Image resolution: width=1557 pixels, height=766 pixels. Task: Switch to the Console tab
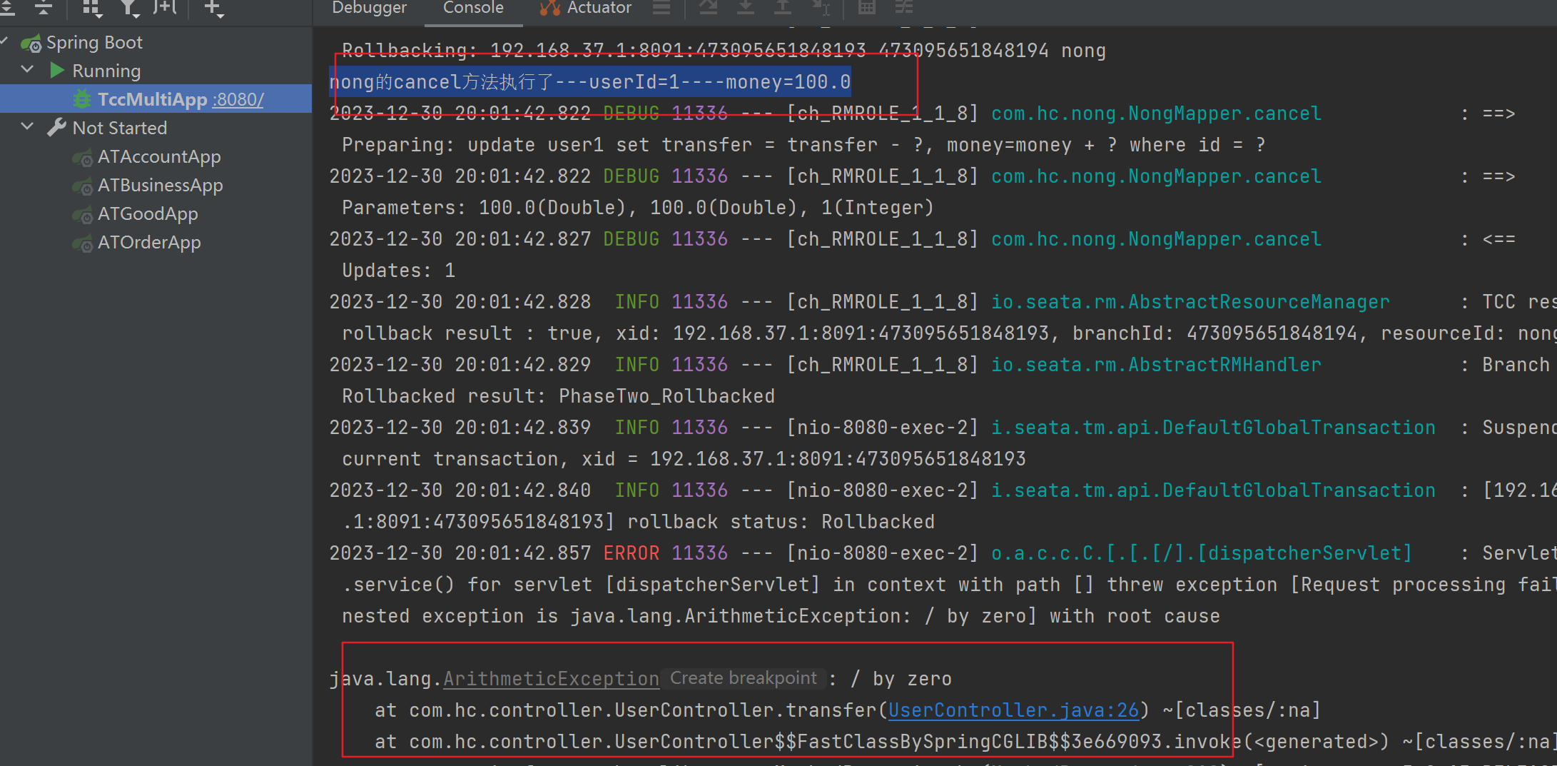pyautogui.click(x=473, y=8)
